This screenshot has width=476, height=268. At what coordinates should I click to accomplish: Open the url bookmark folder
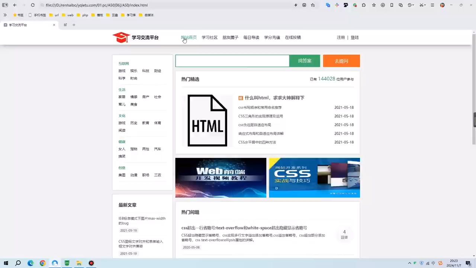pos(54,15)
